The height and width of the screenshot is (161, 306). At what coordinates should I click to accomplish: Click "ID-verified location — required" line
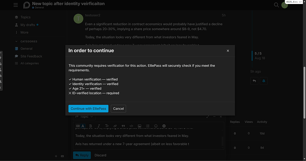coord(94,93)
